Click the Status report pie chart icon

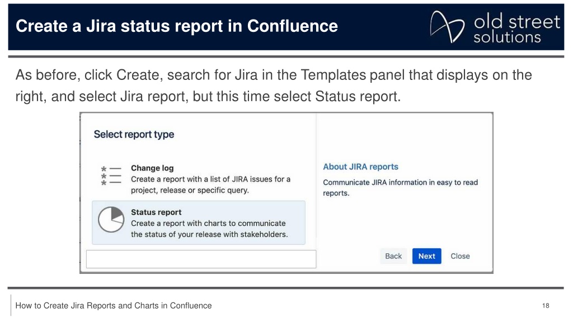(x=111, y=219)
